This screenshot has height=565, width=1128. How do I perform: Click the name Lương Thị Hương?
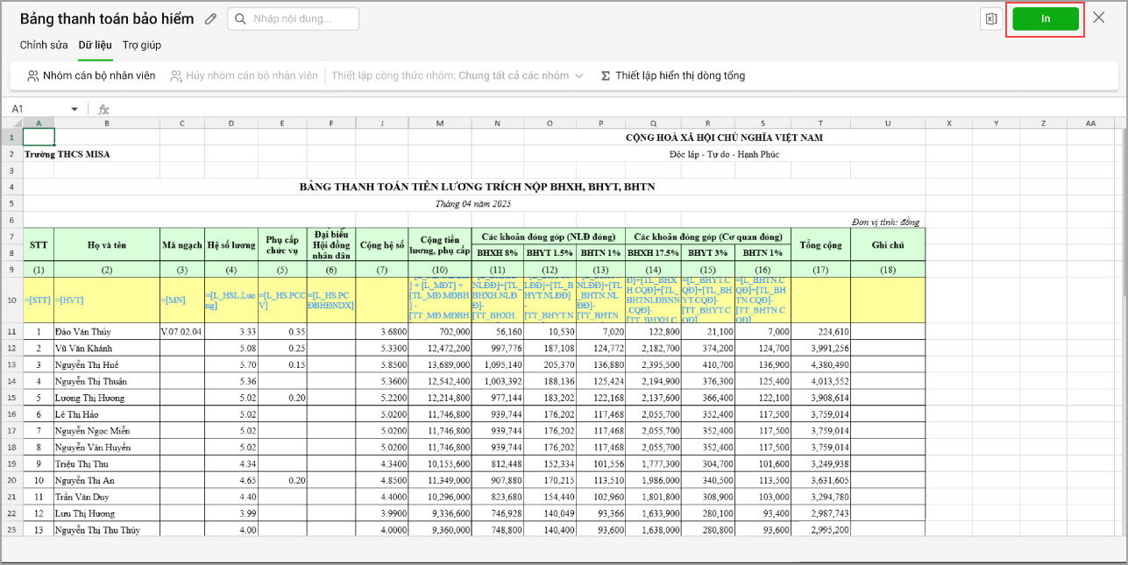(88, 398)
